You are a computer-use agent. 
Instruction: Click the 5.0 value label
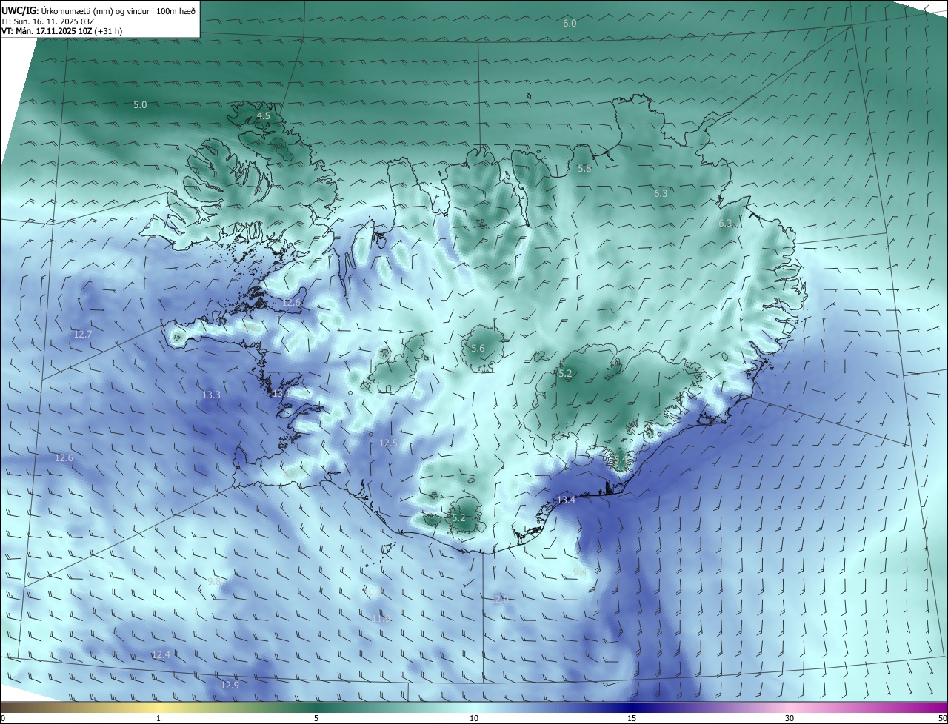click(x=140, y=105)
